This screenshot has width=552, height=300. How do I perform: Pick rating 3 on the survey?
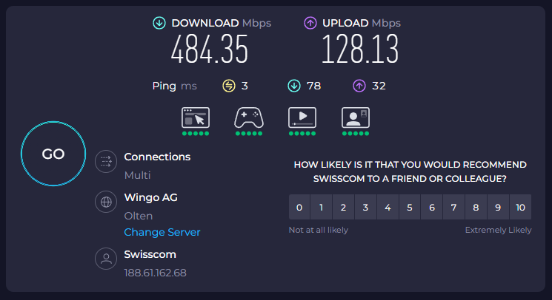point(365,208)
